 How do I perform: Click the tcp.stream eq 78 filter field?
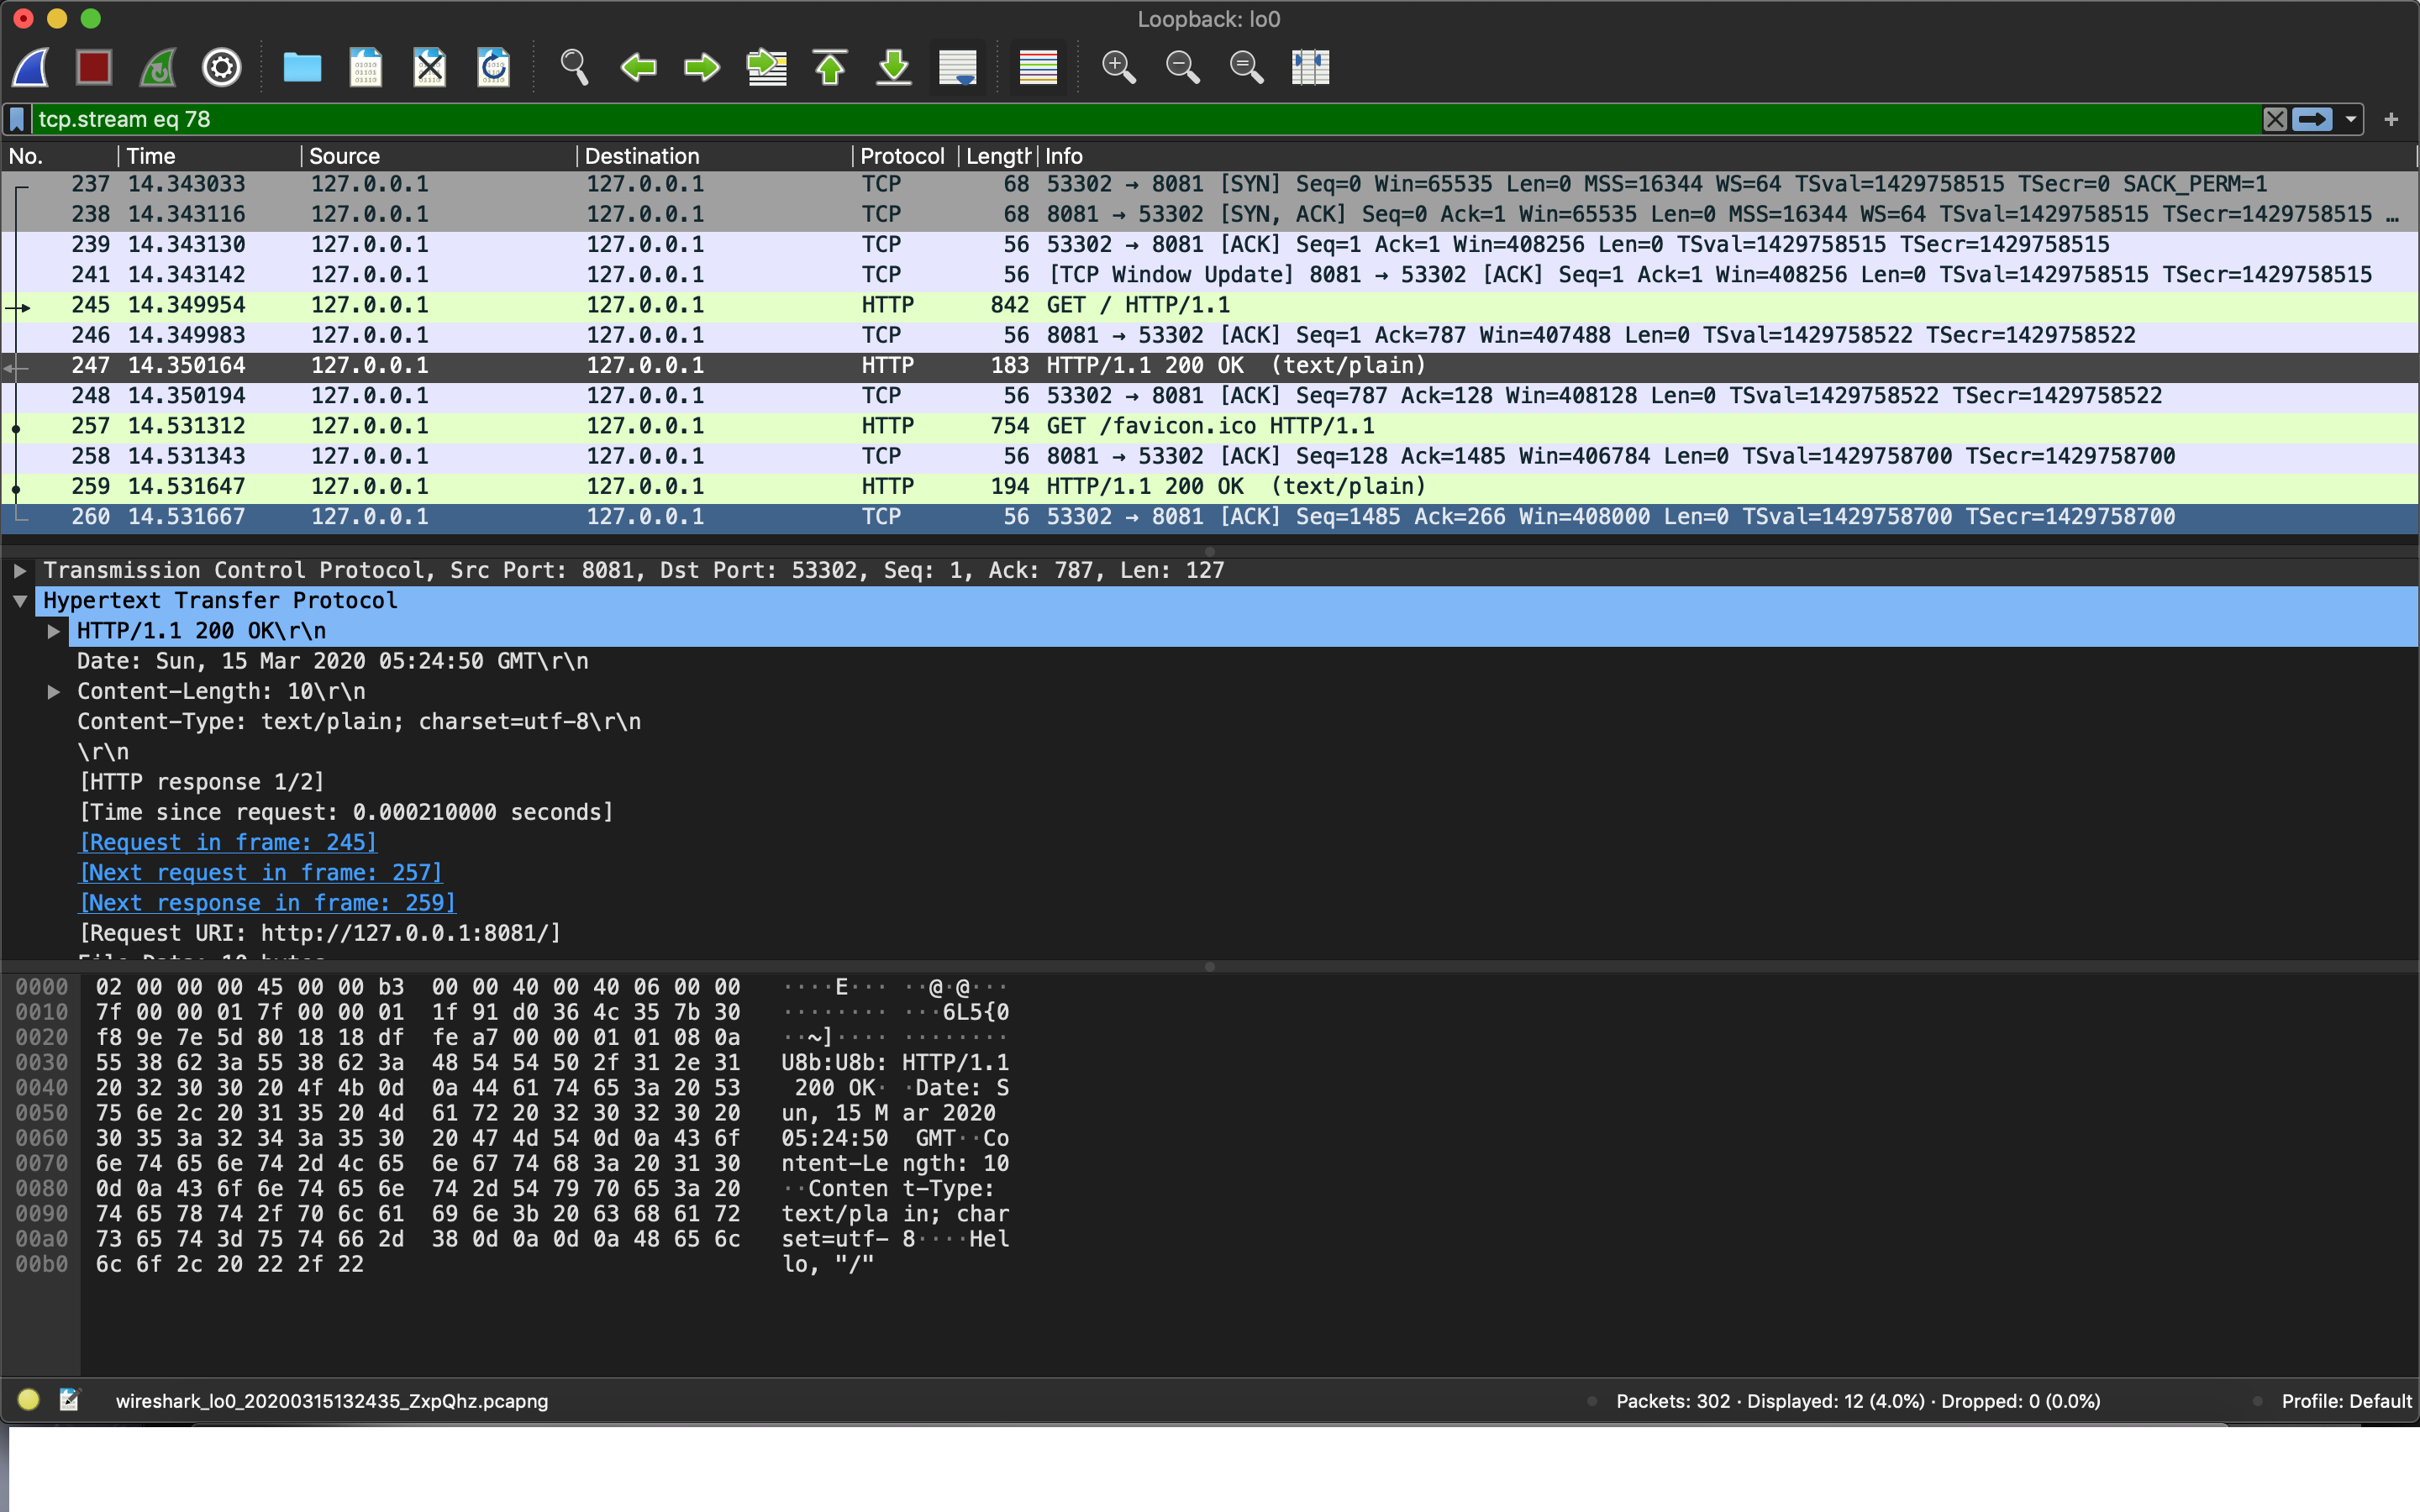[1145, 119]
